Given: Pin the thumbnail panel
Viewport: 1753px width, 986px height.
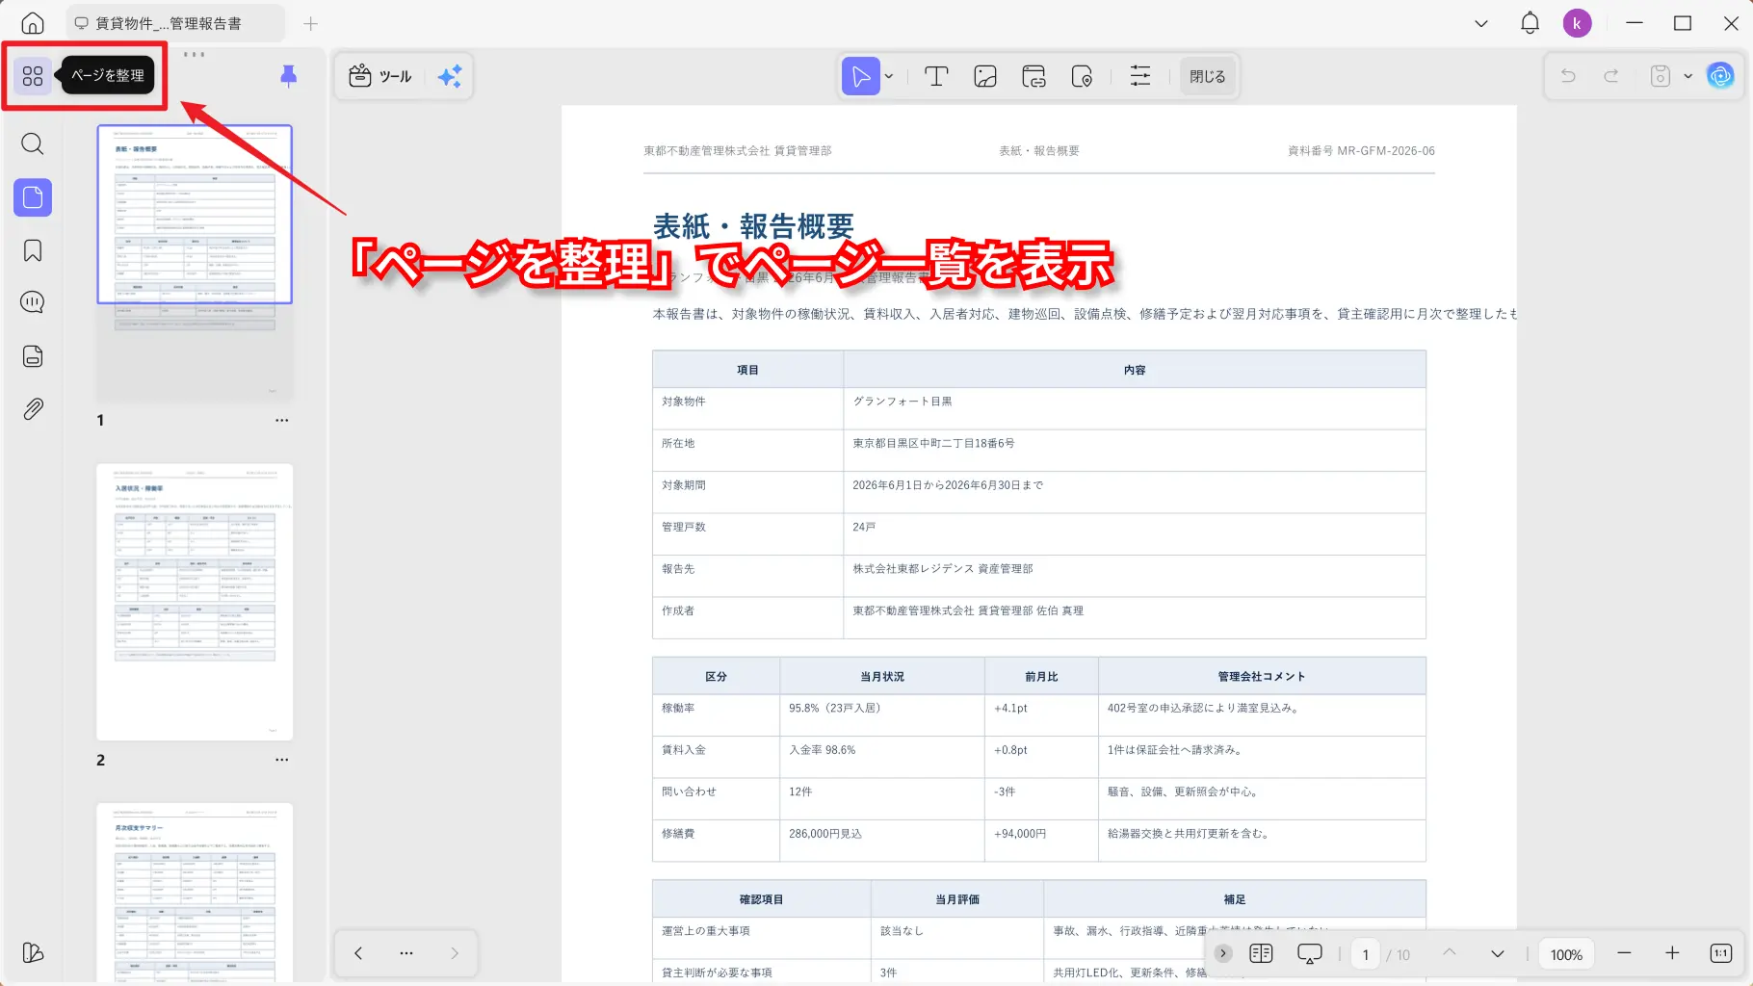Looking at the screenshot, I should click(288, 76).
